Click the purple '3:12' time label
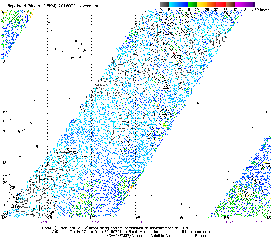 95,222
